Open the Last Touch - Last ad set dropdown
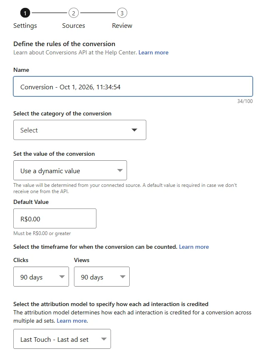Image resolution: width=266 pixels, height=353 pixels. point(62,339)
